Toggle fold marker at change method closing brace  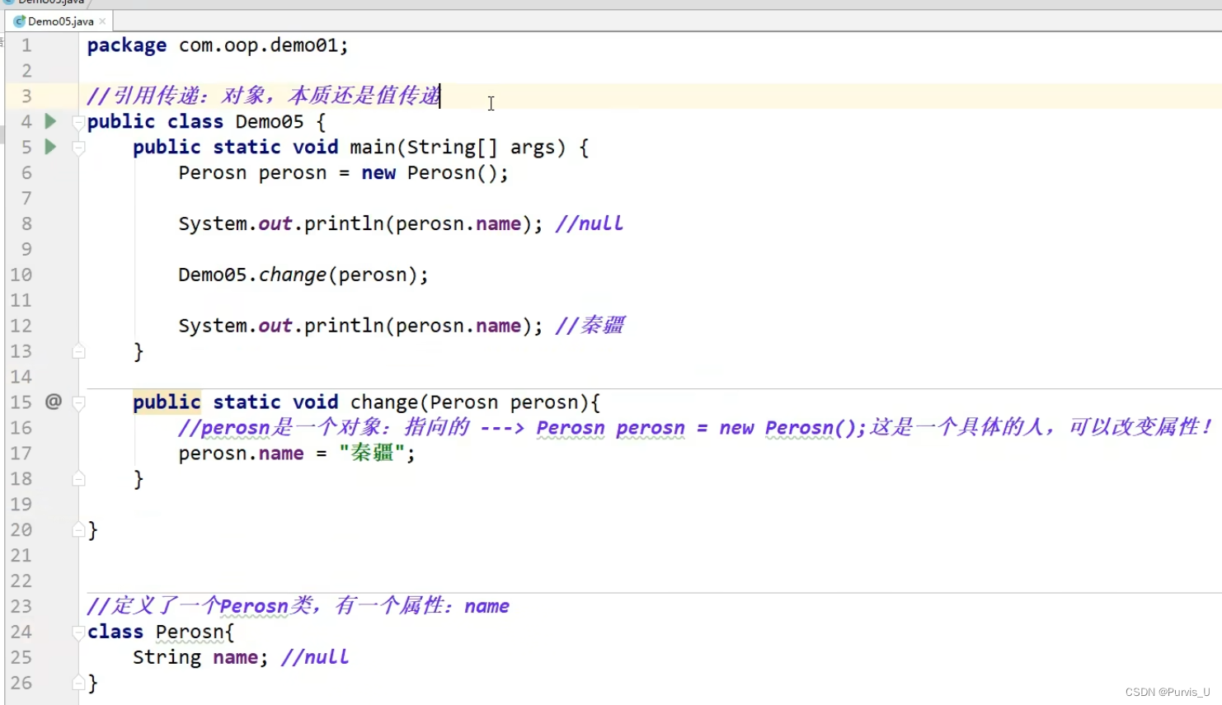point(78,478)
